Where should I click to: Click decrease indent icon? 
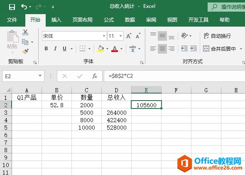coord(184,49)
